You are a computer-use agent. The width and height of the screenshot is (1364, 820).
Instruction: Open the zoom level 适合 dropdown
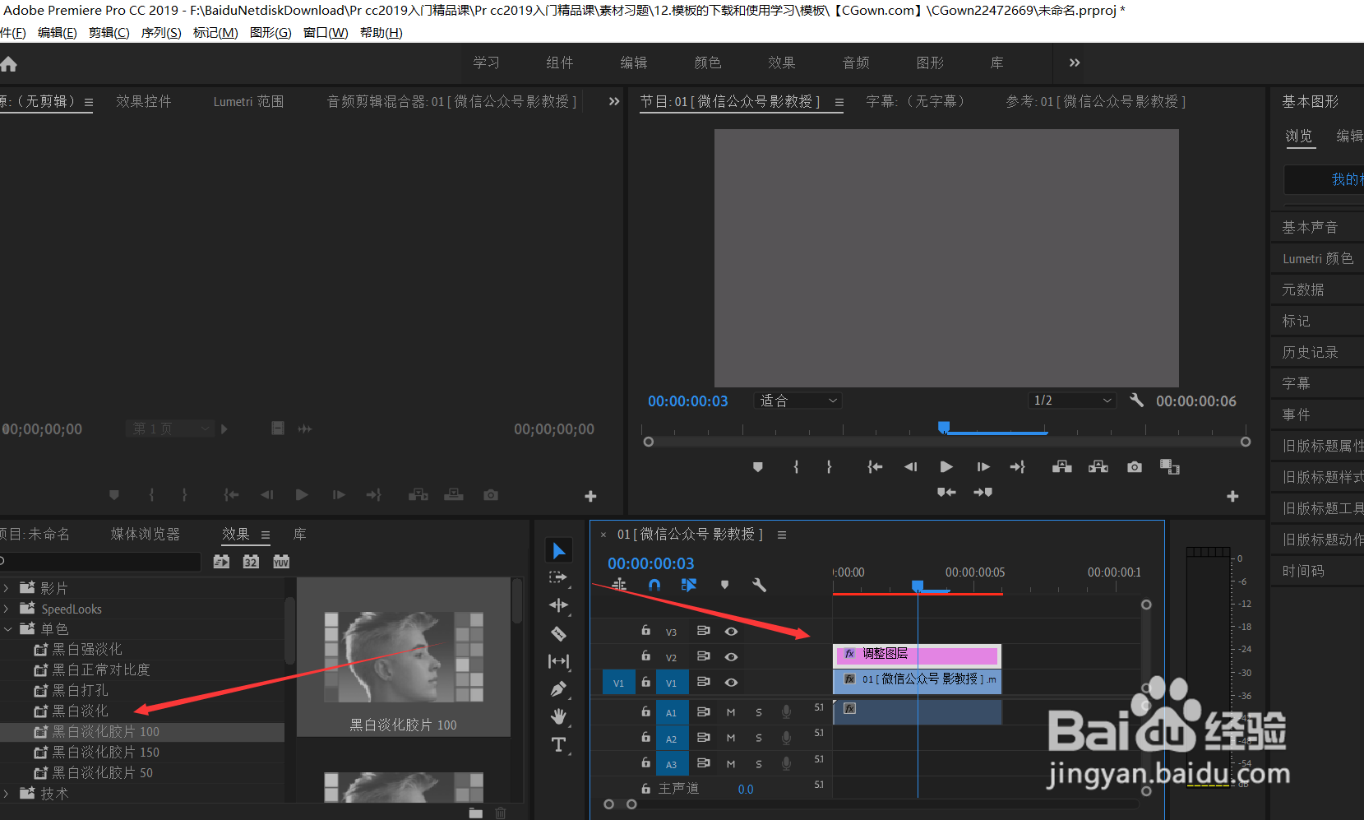(x=798, y=401)
